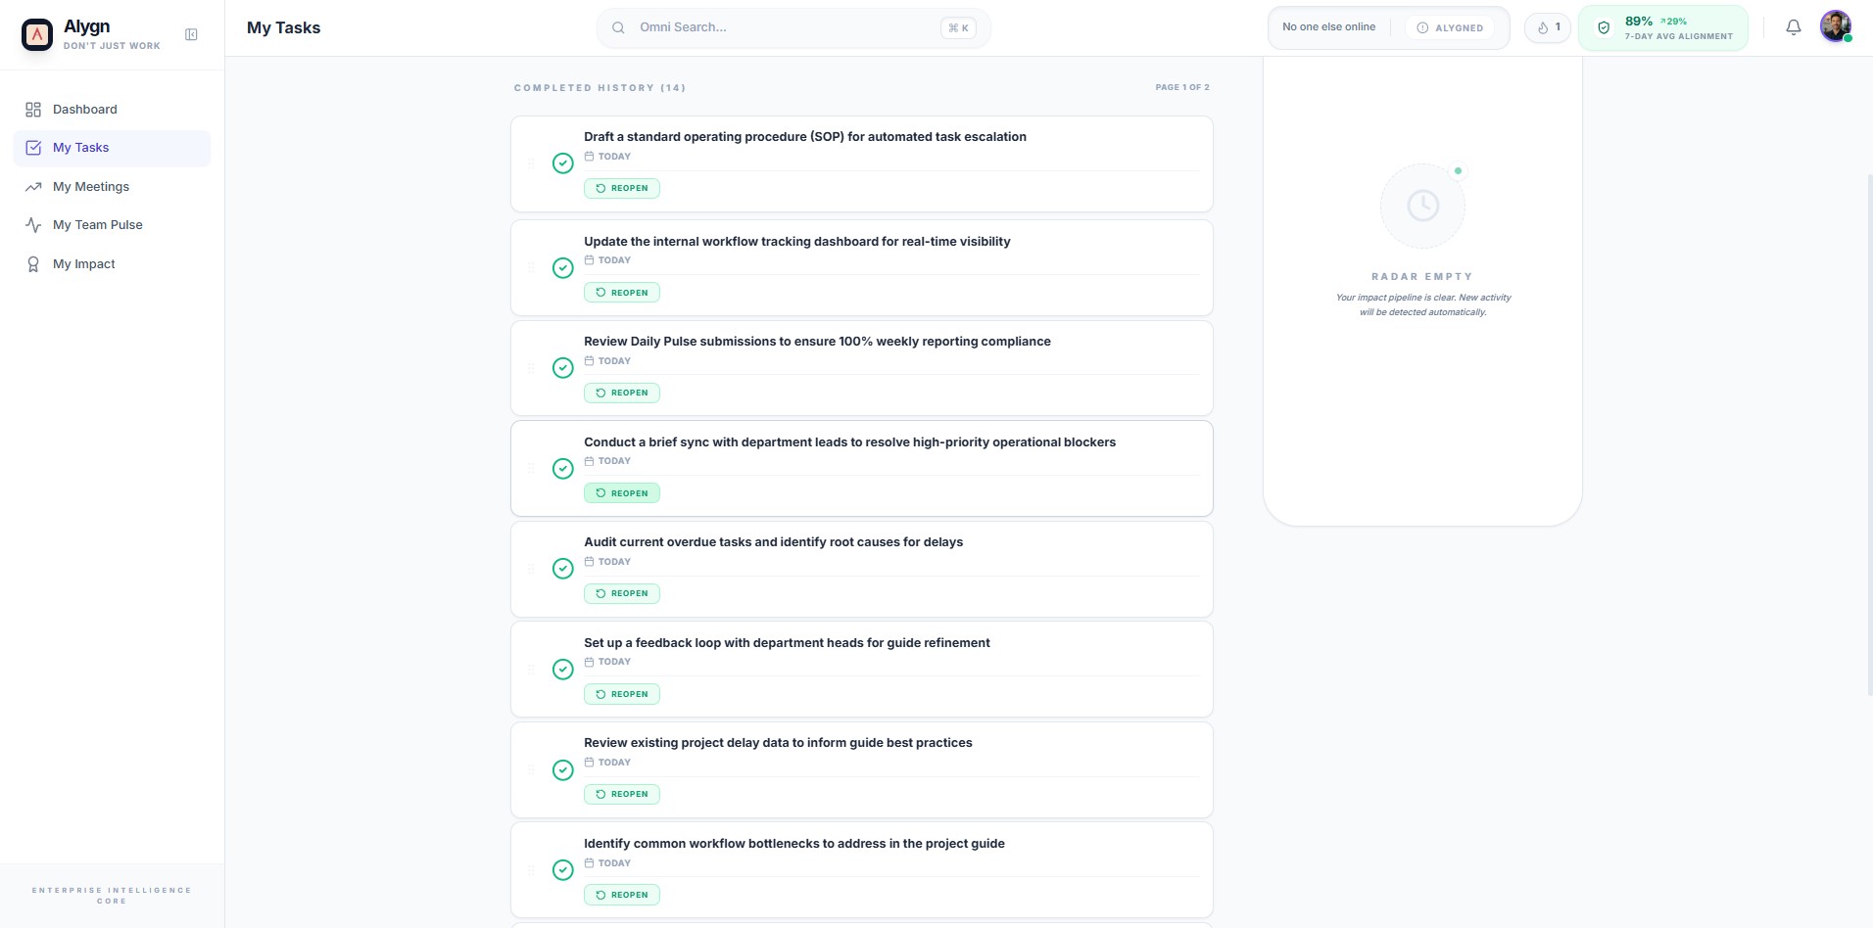This screenshot has width=1873, height=928.
Task: Click the calendar icon under feedback loop task
Action: pos(589,662)
